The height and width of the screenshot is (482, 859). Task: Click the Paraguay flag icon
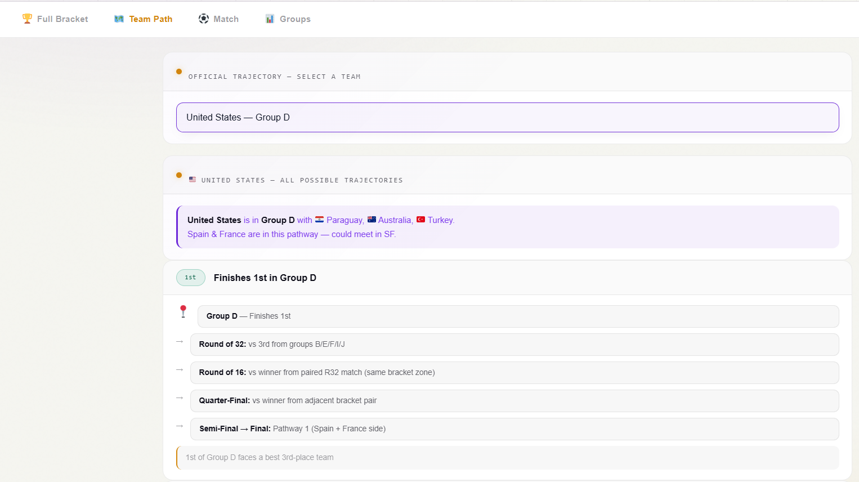pos(319,220)
